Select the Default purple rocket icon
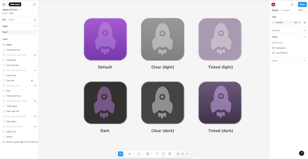The image size is (308, 159). pos(105,39)
